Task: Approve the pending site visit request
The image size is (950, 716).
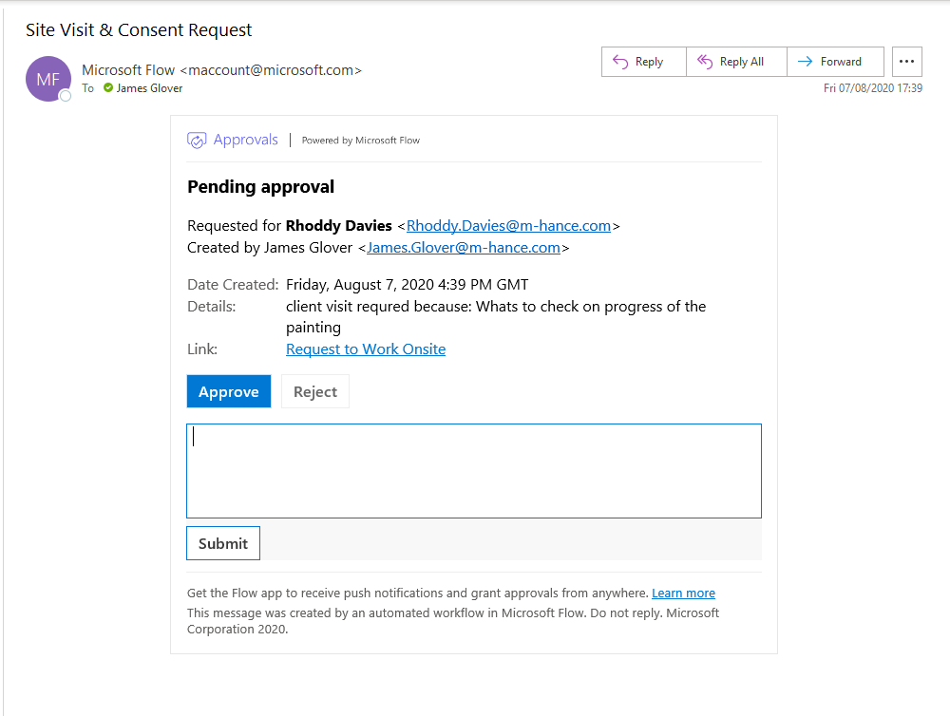Action: coord(229,391)
